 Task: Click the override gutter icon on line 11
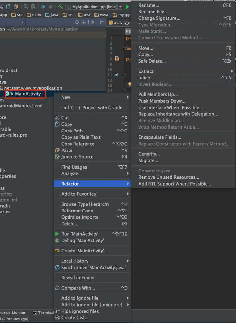(116, 75)
